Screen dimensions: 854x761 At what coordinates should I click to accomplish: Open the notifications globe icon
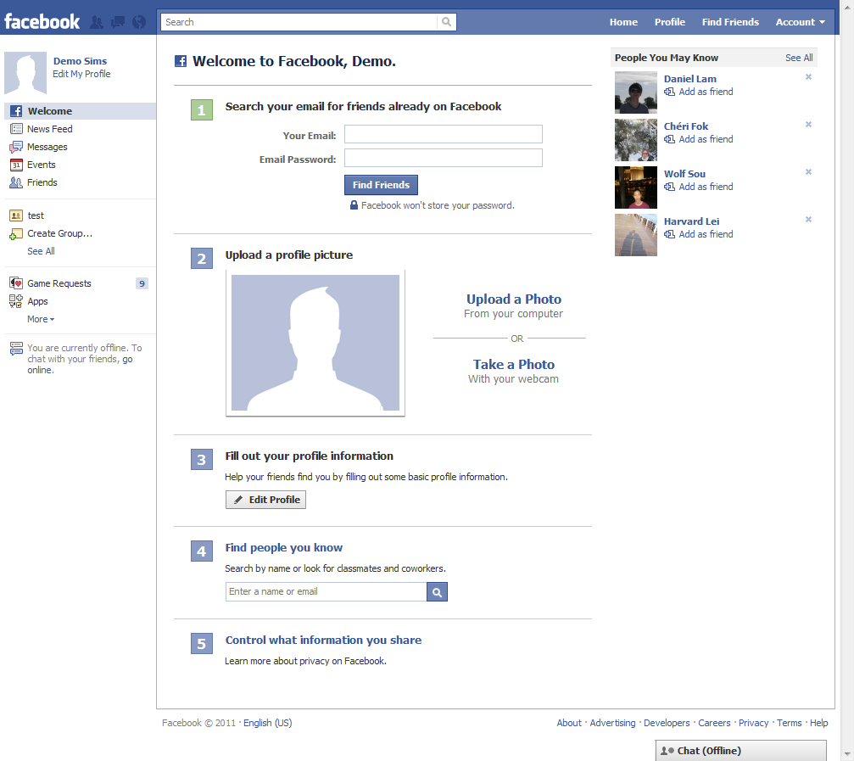click(139, 22)
